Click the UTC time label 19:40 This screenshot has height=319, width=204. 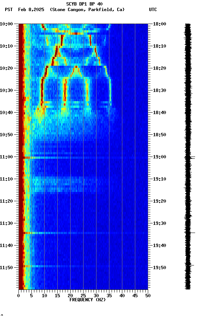pos(160,246)
